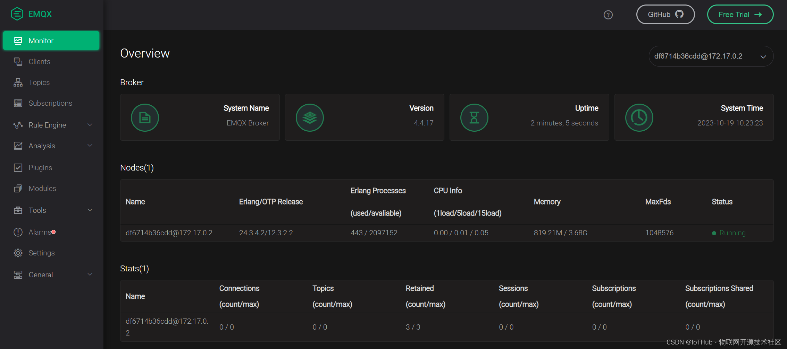Viewport: 787px width, 349px height.
Task: Open Settings menu item
Action: 51,253
